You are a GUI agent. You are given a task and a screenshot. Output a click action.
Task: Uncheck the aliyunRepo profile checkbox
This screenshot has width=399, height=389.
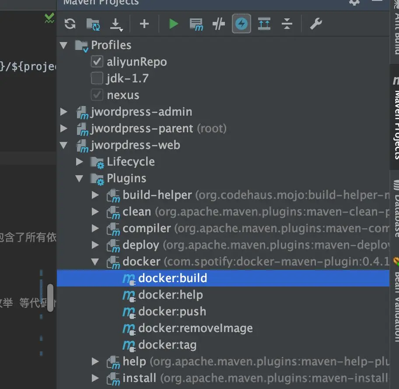pyautogui.click(x=97, y=61)
